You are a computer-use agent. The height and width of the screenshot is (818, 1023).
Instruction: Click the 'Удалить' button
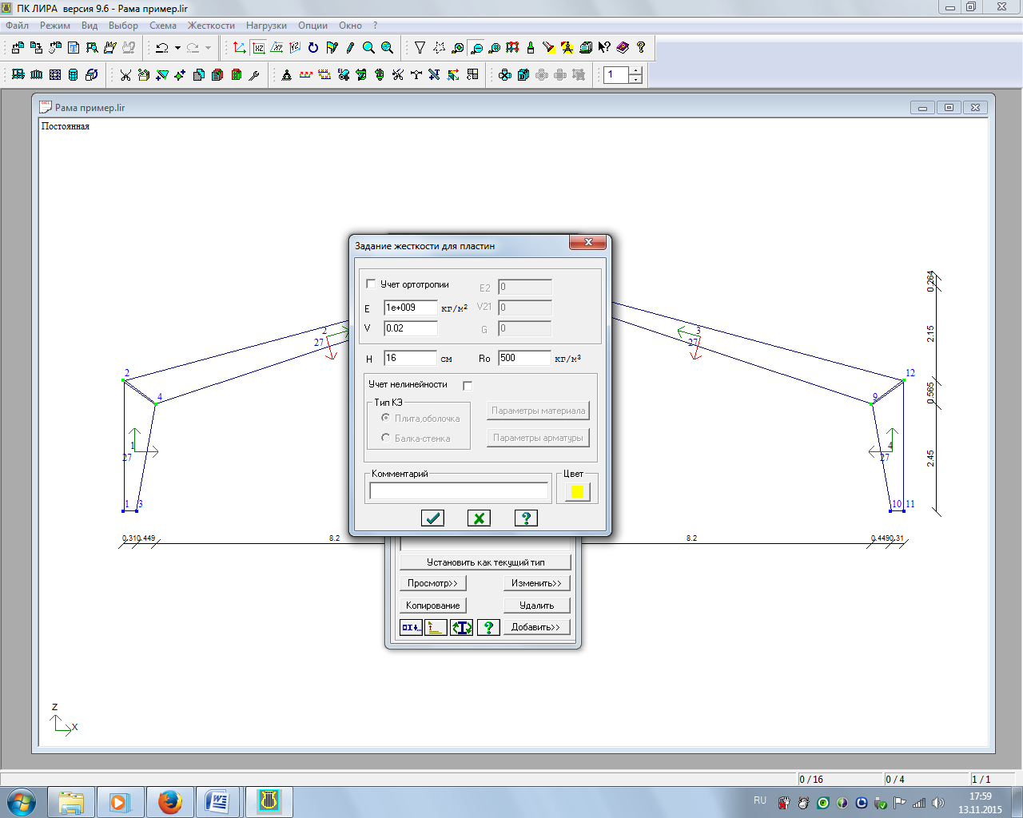point(537,606)
